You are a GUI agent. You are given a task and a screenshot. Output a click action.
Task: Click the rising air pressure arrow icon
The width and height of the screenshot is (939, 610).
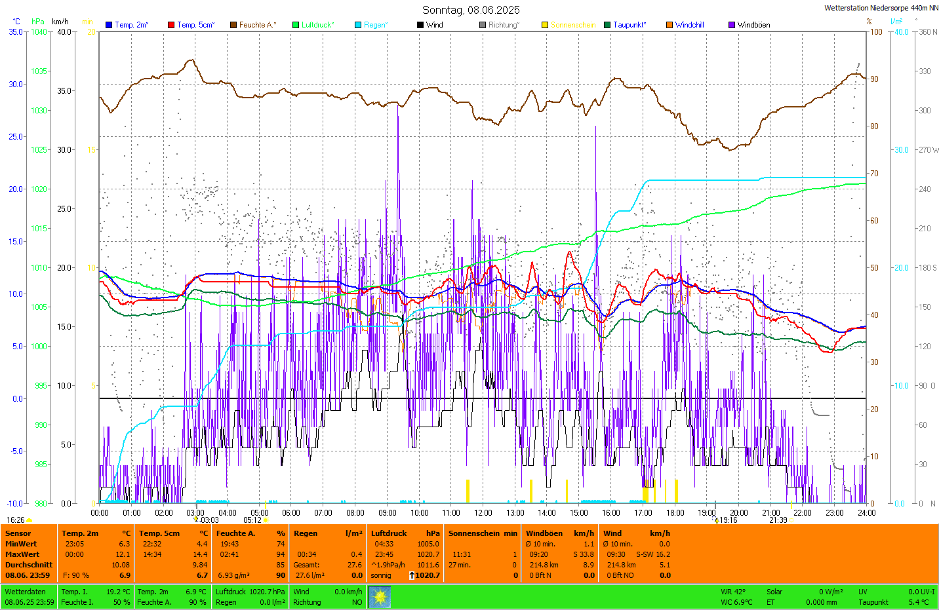[411, 575]
